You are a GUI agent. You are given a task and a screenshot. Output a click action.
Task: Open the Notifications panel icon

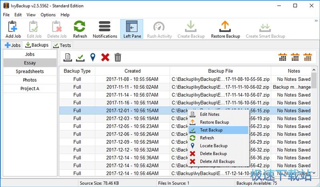105,29
